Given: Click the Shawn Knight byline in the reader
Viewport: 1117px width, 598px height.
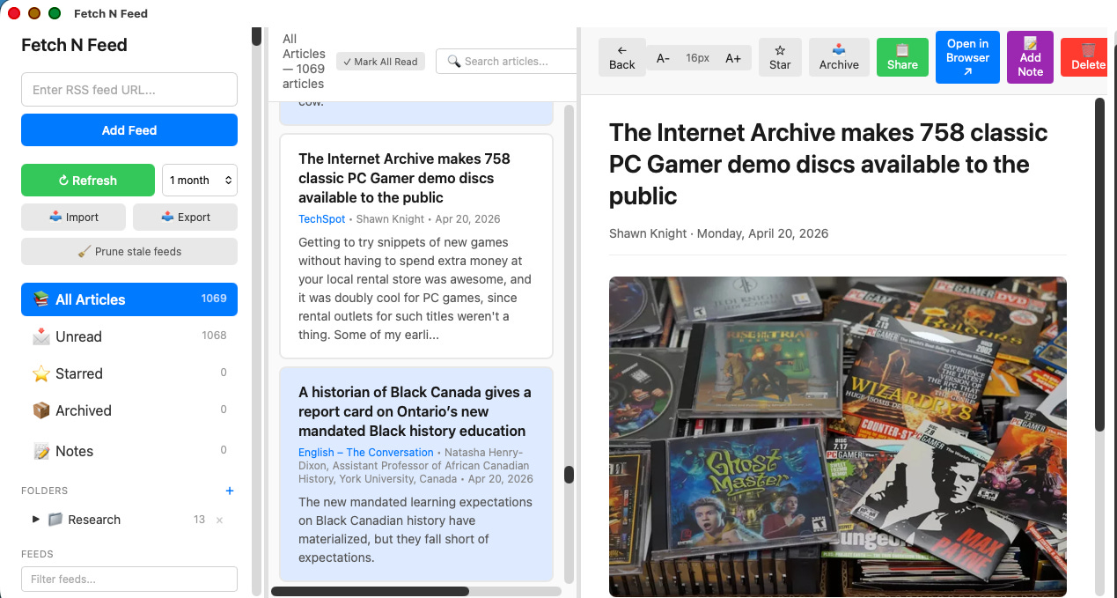Looking at the screenshot, I should point(648,233).
